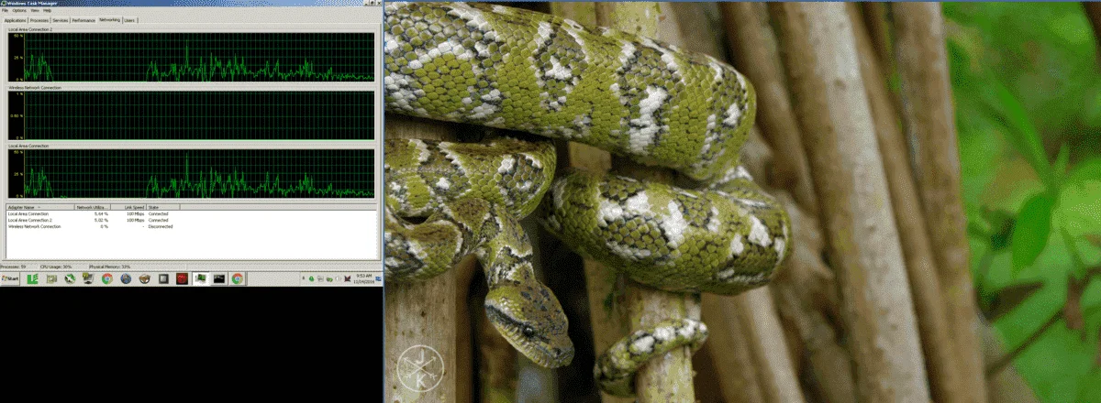Screen dimensions: 1101x403
Task: Click the 5.64 % utilization value
Action: coord(101,213)
